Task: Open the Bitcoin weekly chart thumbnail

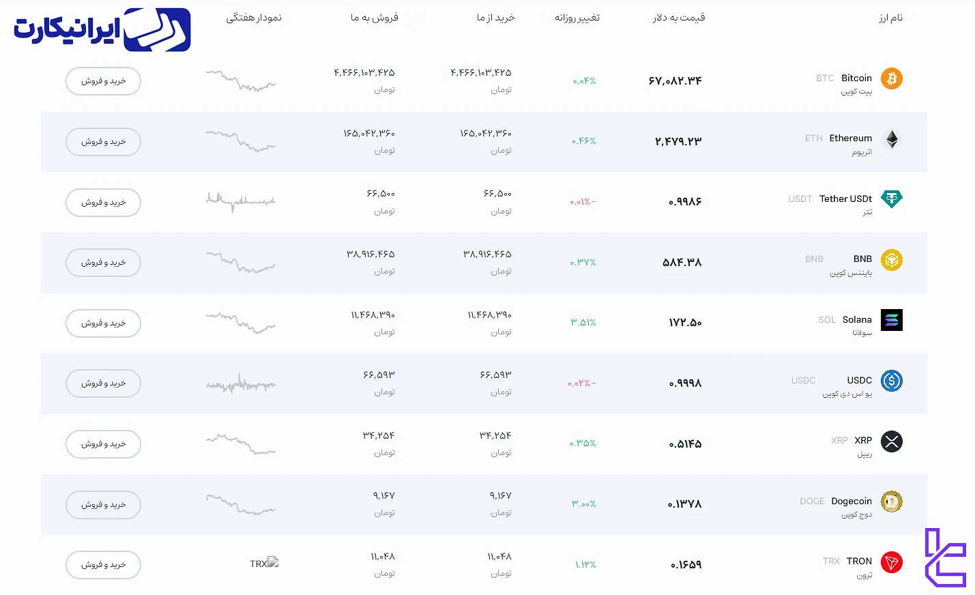Action: coord(241,81)
